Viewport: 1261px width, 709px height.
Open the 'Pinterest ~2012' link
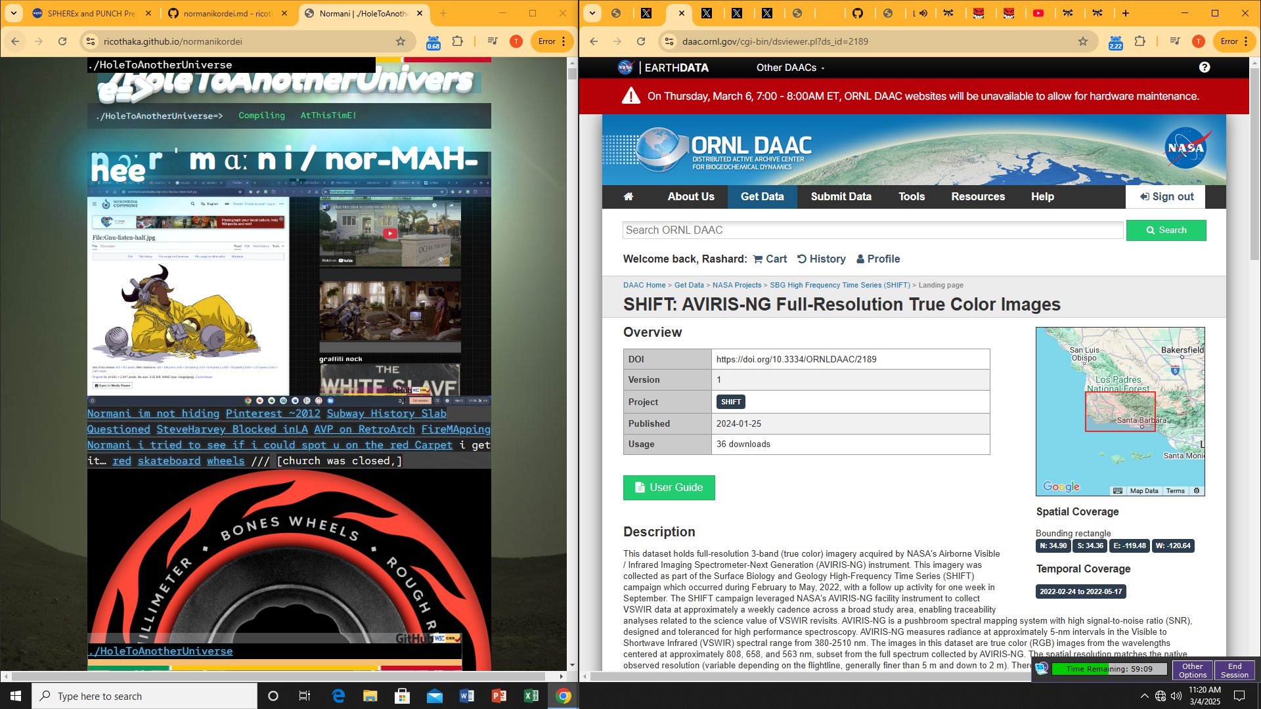273,414
